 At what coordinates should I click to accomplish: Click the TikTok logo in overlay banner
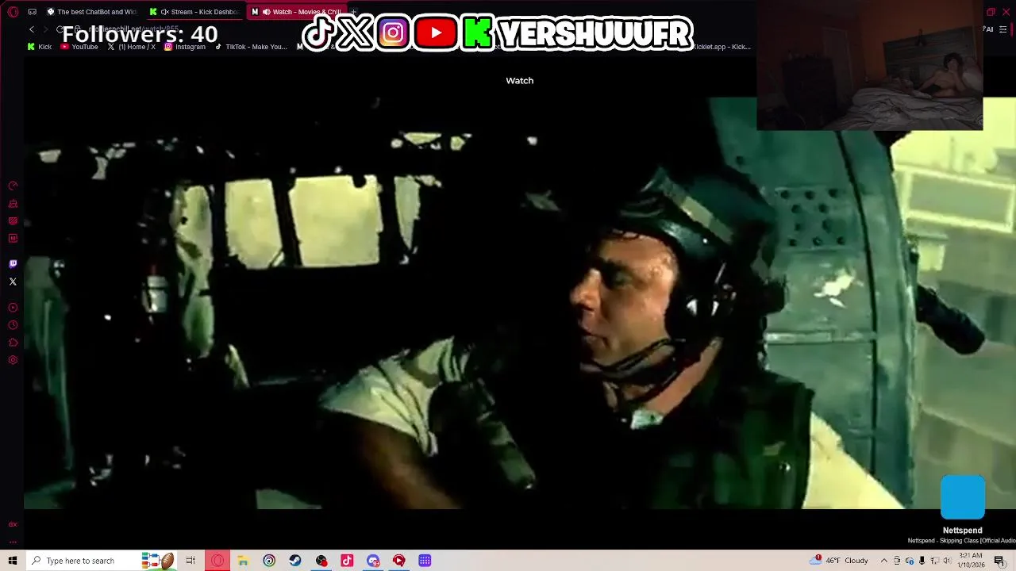point(318,33)
